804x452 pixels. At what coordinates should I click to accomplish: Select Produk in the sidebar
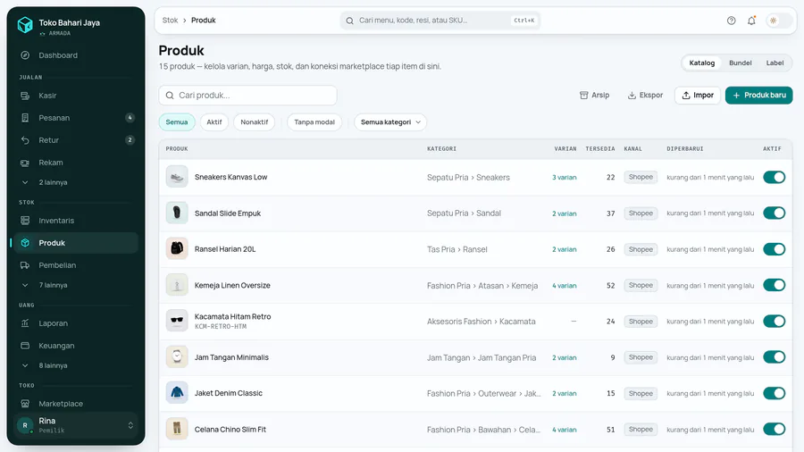(x=76, y=243)
